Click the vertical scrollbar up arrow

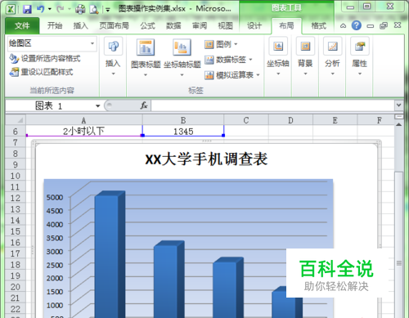point(398,125)
